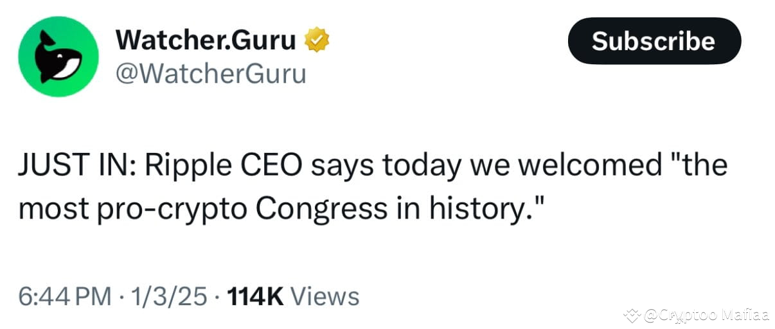Open the Watcher.Guru display name
The width and height of the screenshot is (775, 329).
pos(206,40)
